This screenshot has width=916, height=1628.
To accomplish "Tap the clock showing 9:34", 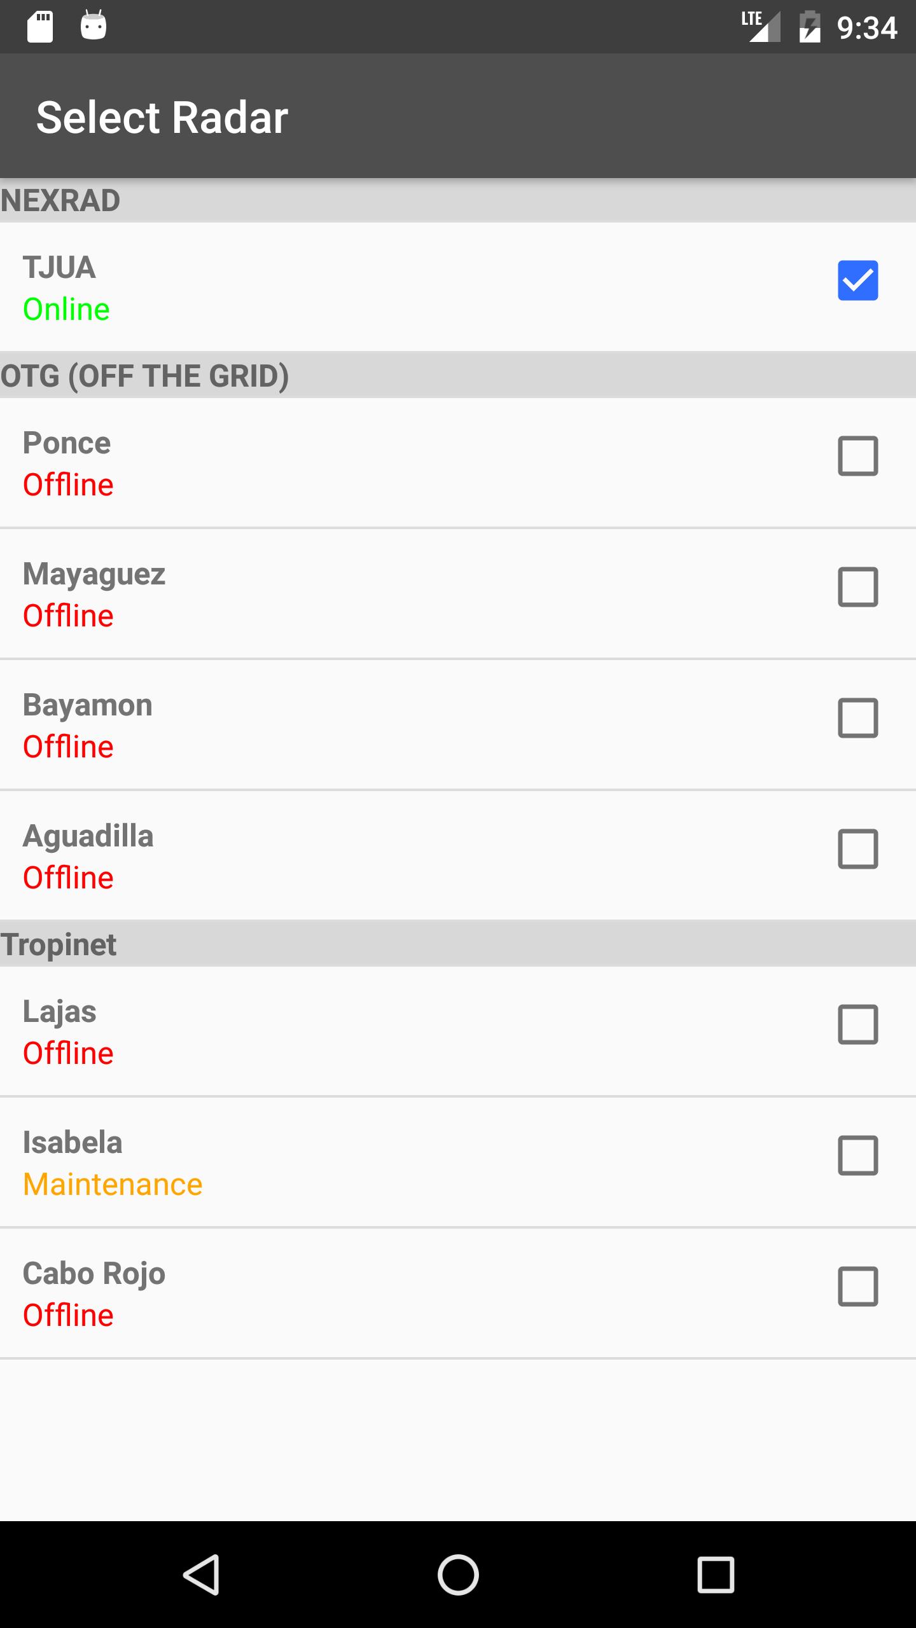I will pyautogui.click(x=867, y=28).
